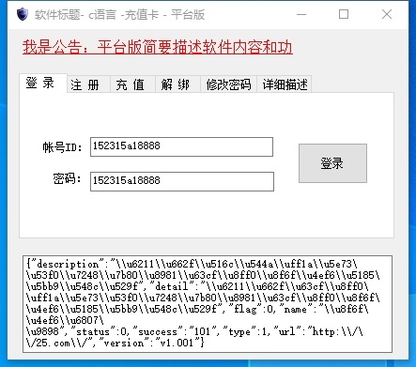Open the 充值 tab
The width and height of the screenshot is (416, 367).
[132, 84]
